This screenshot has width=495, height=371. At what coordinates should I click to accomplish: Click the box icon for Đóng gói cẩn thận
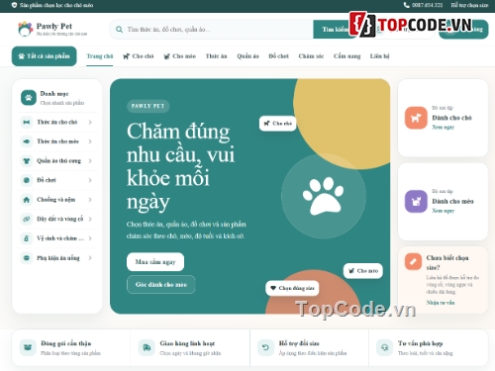(x=28, y=347)
